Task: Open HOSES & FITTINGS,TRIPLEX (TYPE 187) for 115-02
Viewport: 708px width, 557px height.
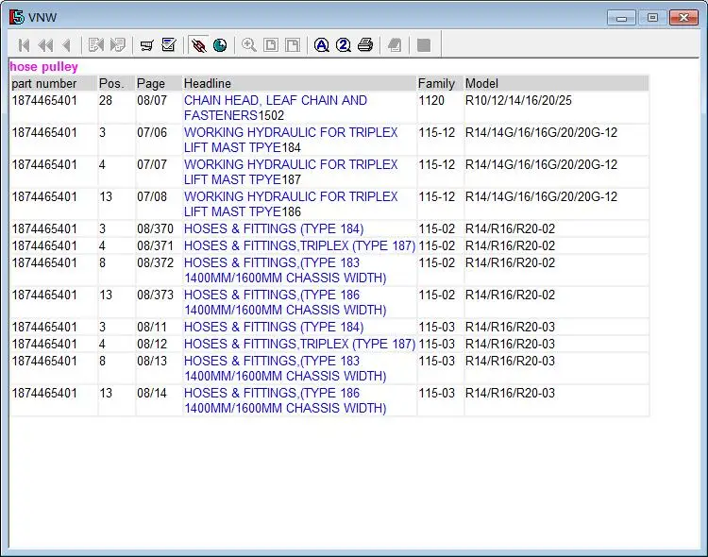Action: (299, 245)
